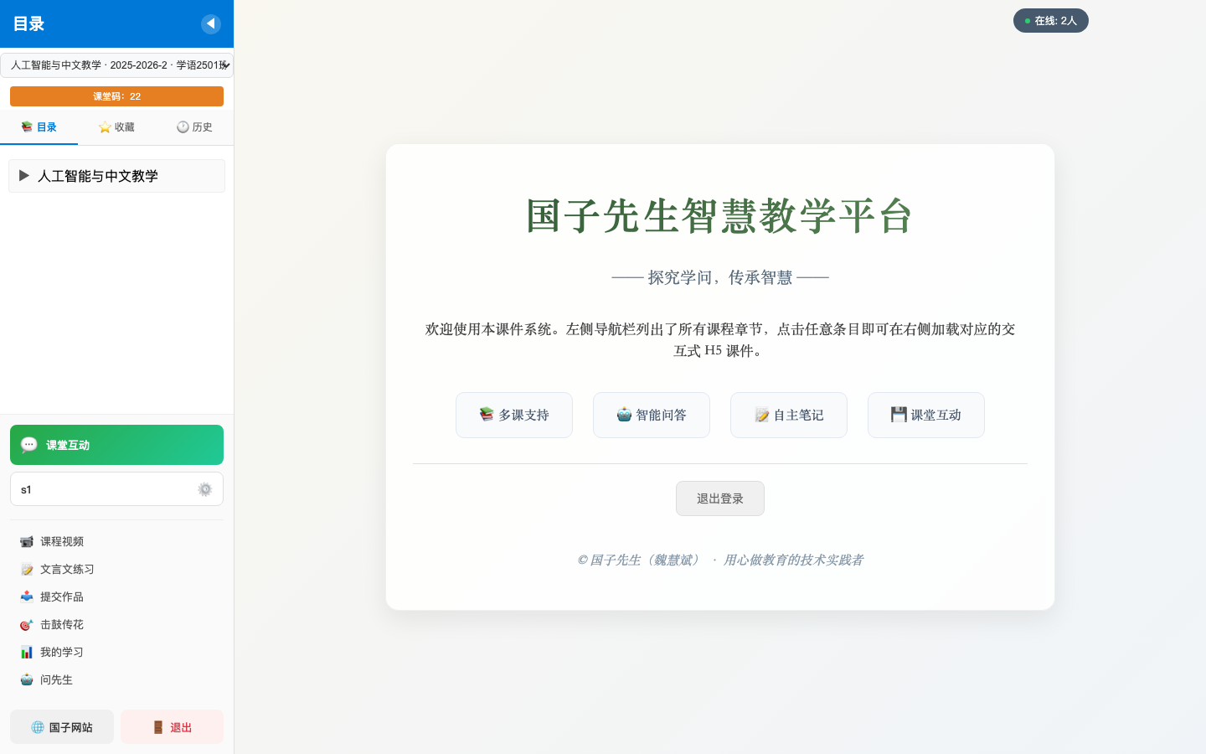Click the orange 课堂码: 22 bar
The height and width of the screenshot is (754, 1206).
[116, 96]
